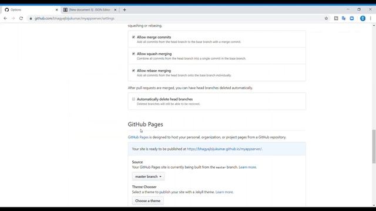Click Learn more next to Source
Viewport: 376px width, 211px height.
(x=247, y=167)
